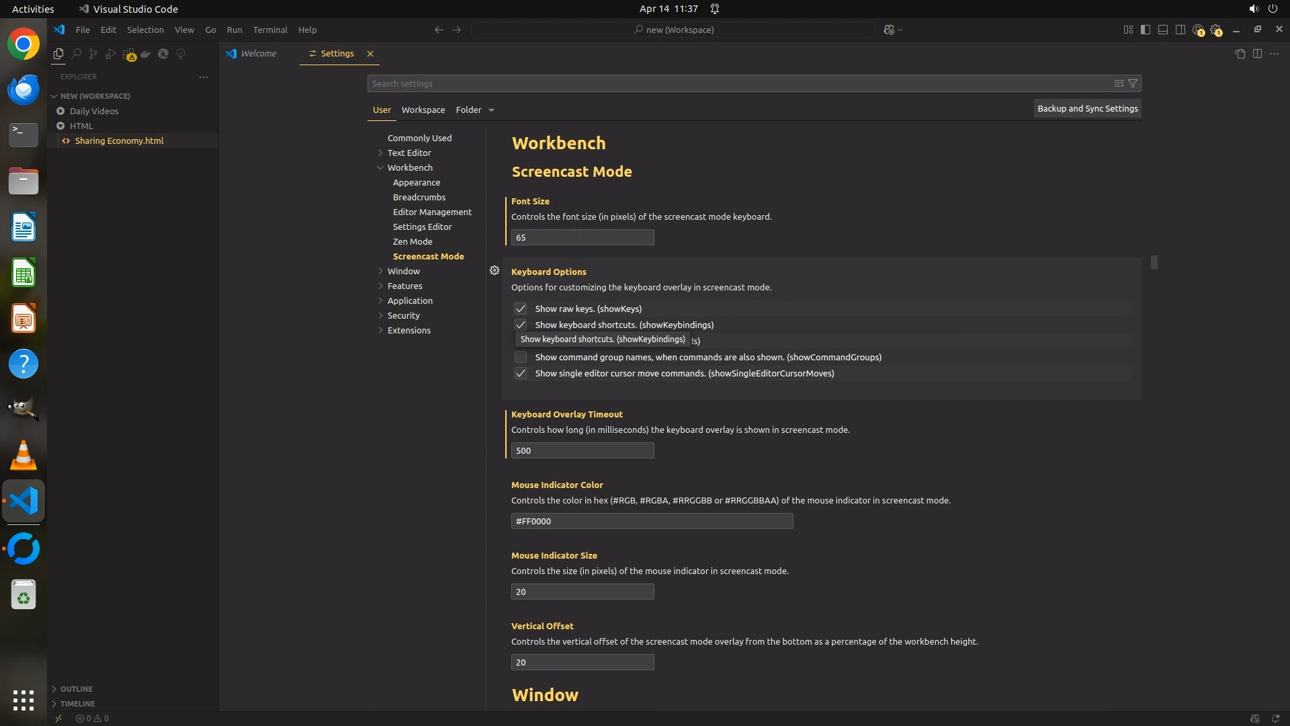Select Zen Mode in settings tree

click(413, 241)
